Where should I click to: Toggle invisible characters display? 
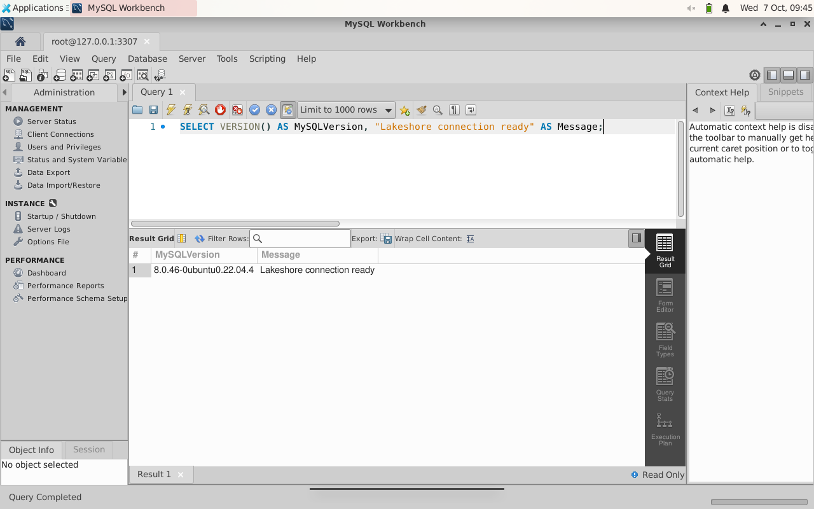pos(454,110)
